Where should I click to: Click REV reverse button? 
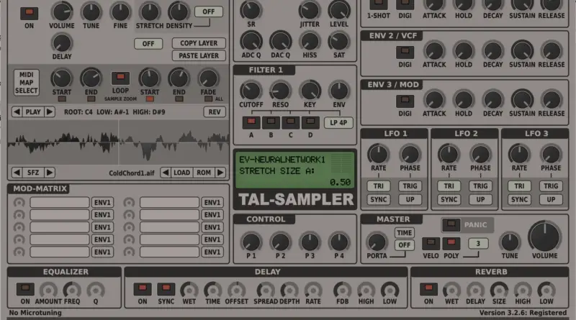(x=215, y=112)
